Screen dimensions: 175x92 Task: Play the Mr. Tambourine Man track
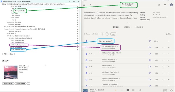click(x=86, y=47)
